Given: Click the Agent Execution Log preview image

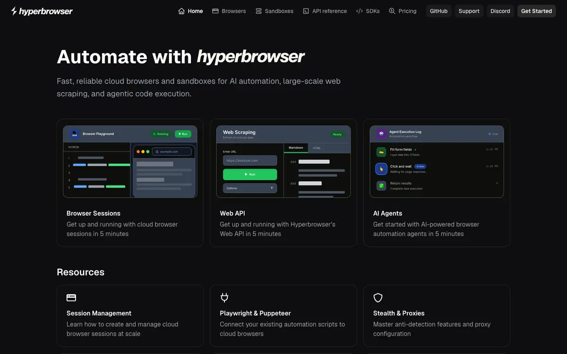Looking at the screenshot, I should point(437,161).
